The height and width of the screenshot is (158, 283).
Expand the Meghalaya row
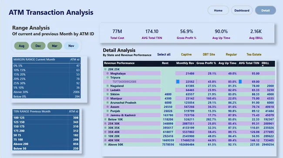pos(108,73)
